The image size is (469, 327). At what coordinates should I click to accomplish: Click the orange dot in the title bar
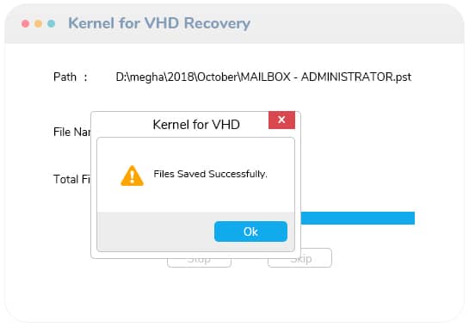pyautogui.click(x=38, y=23)
